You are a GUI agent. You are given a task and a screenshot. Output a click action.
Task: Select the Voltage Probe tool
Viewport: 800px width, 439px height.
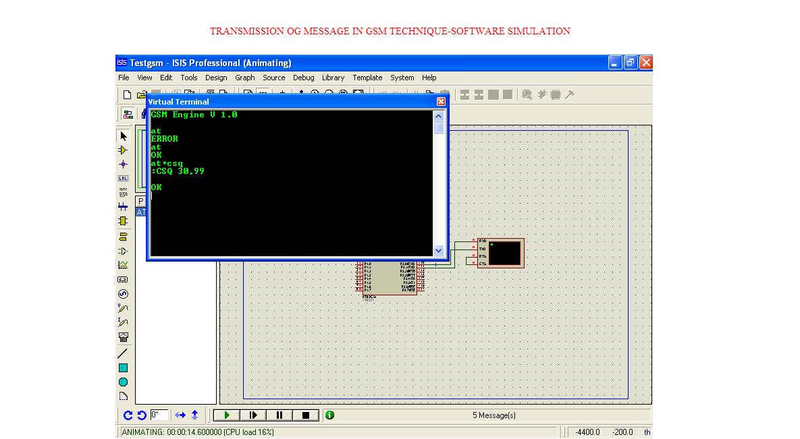[123, 308]
